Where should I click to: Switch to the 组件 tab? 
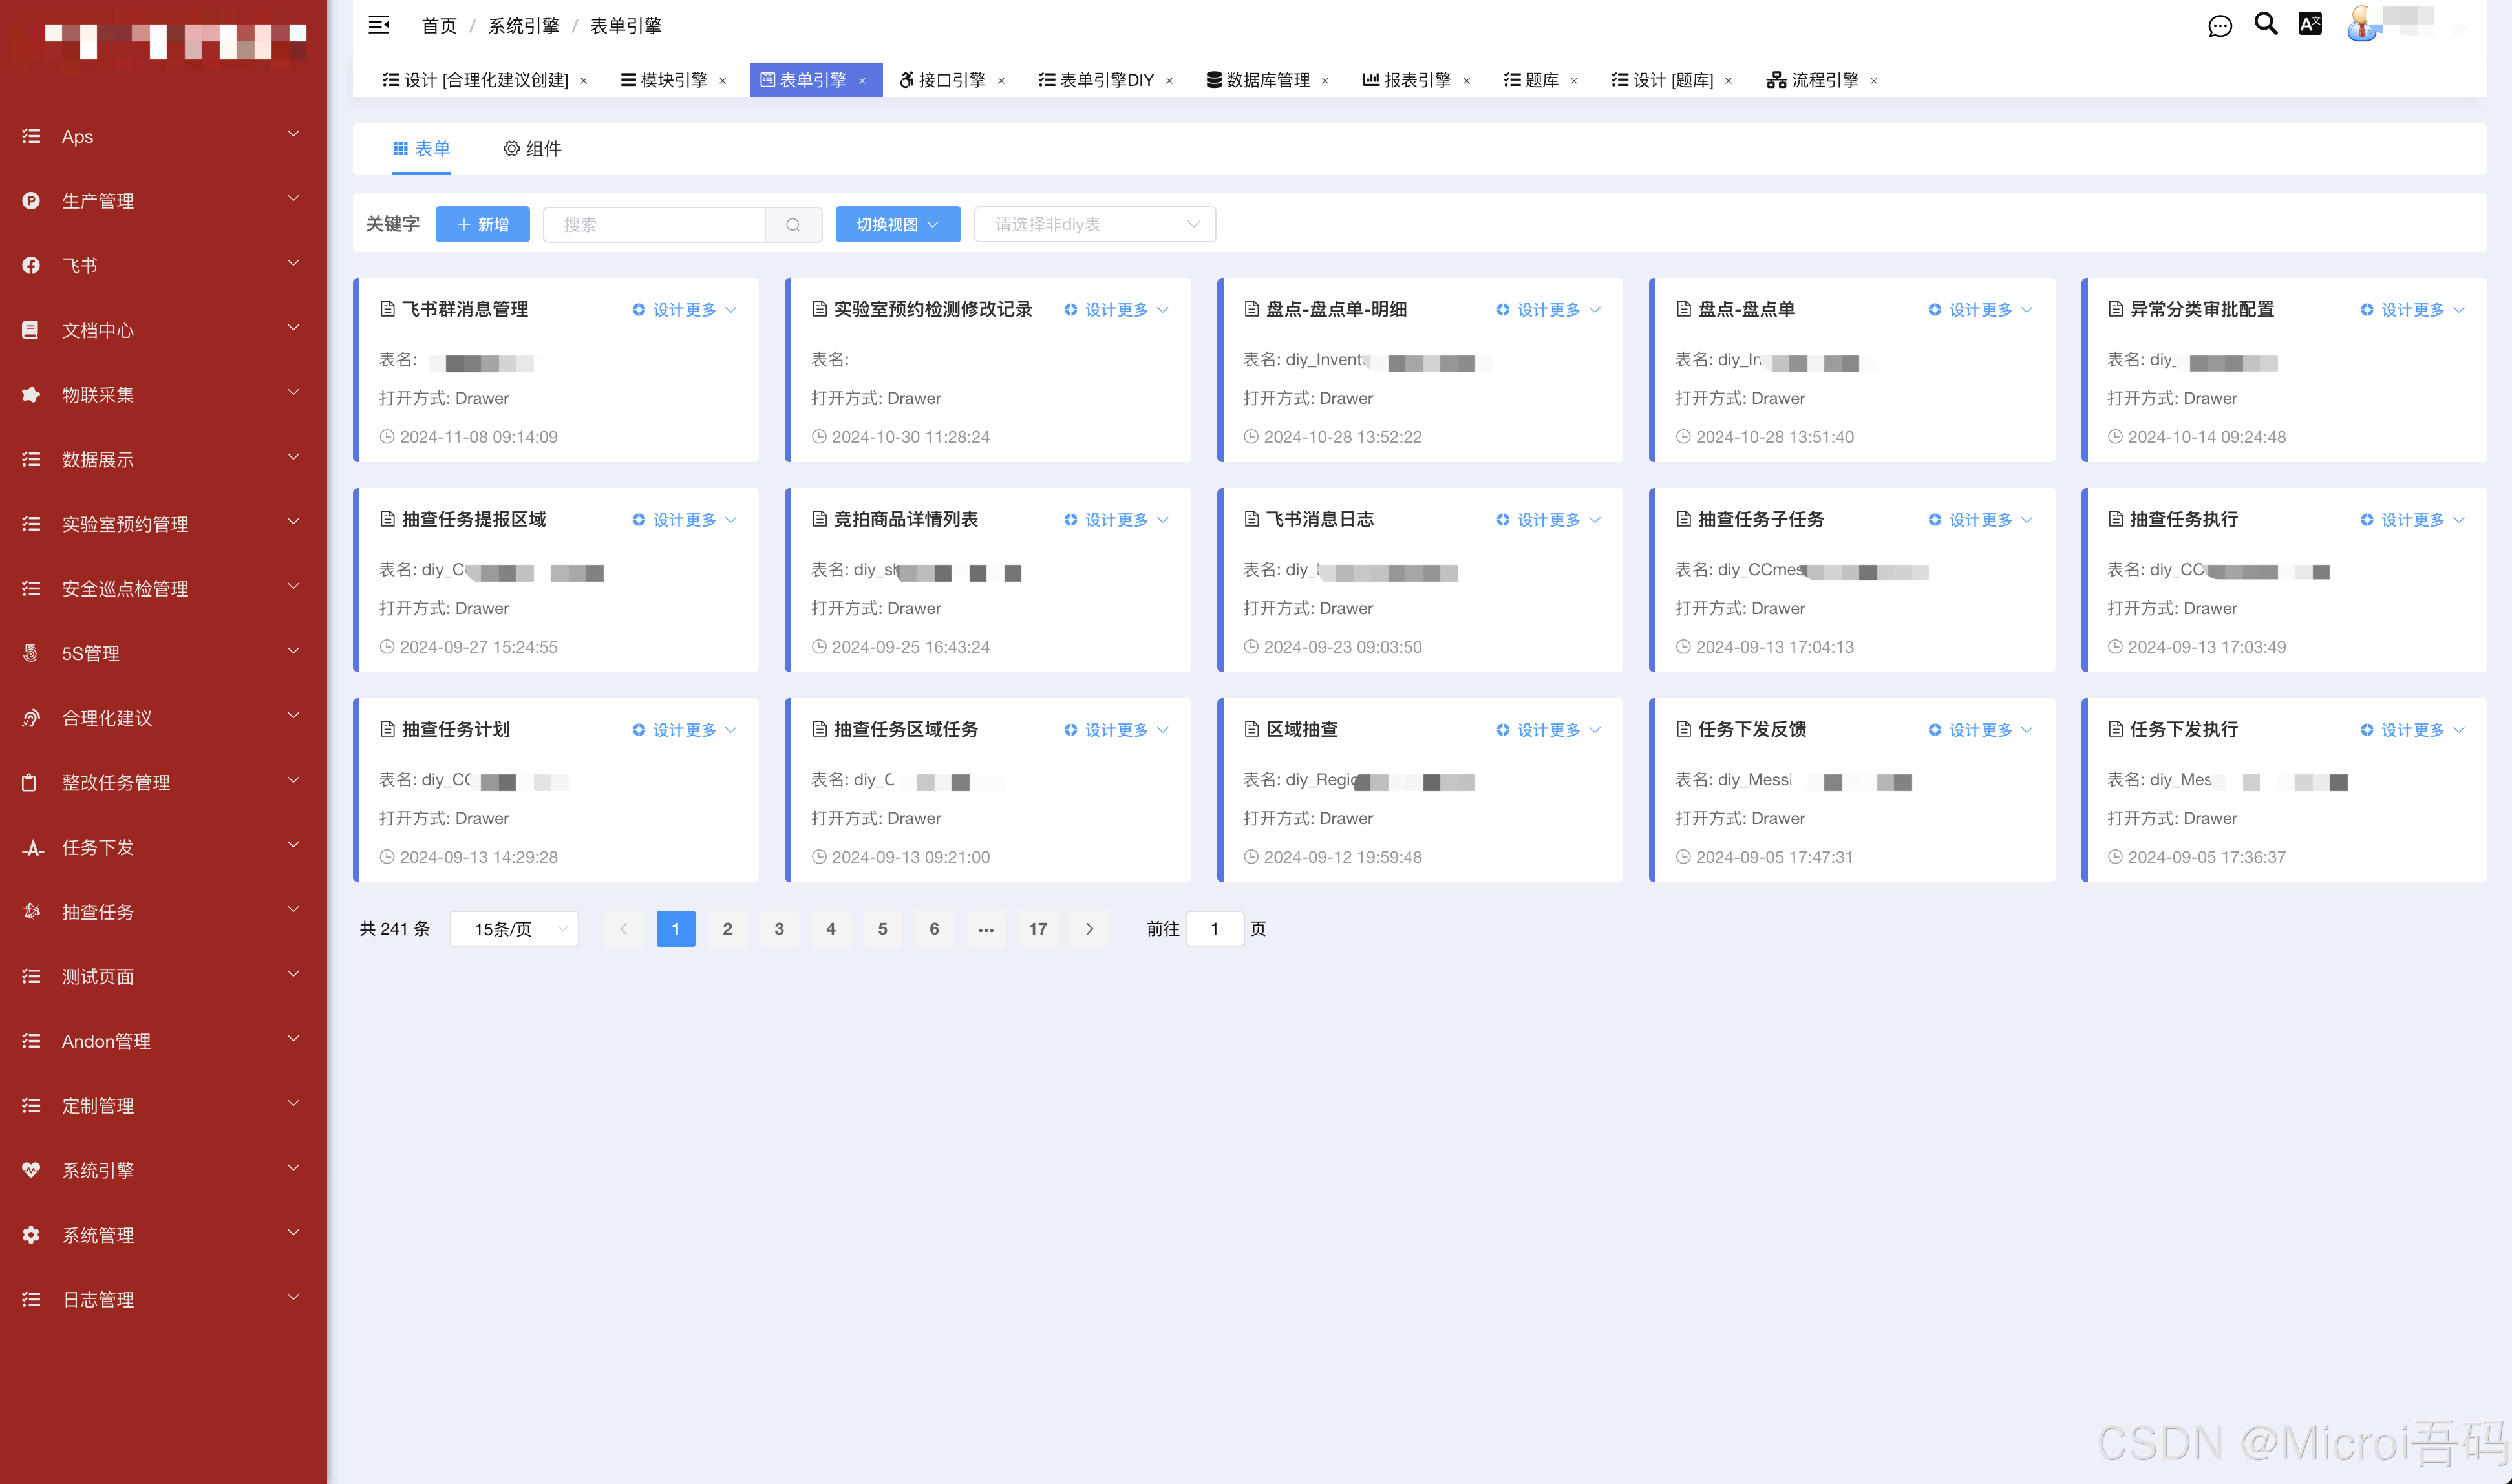tap(532, 148)
